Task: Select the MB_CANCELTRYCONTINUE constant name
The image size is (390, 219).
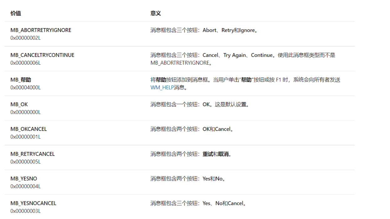Action: (x=42, y=55)
